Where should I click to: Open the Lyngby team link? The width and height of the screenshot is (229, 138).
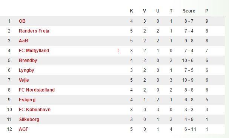26,70
